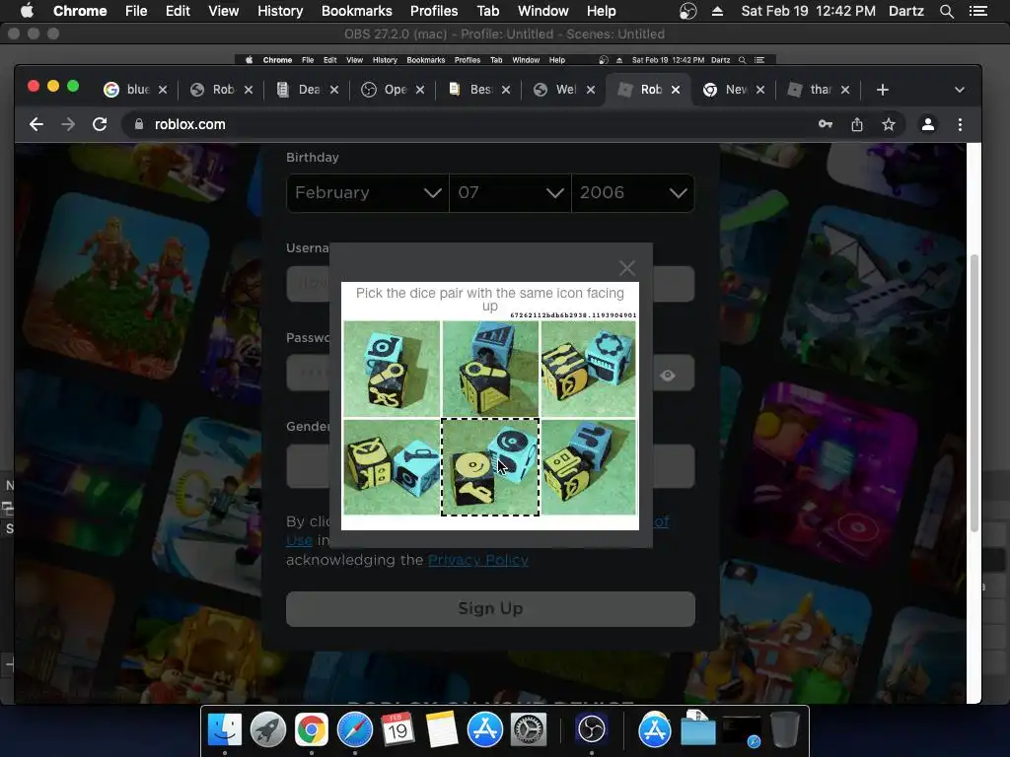Screen dimensions: 1010x757
Task: Pick the top-right dice image
Action: point(588,369)
